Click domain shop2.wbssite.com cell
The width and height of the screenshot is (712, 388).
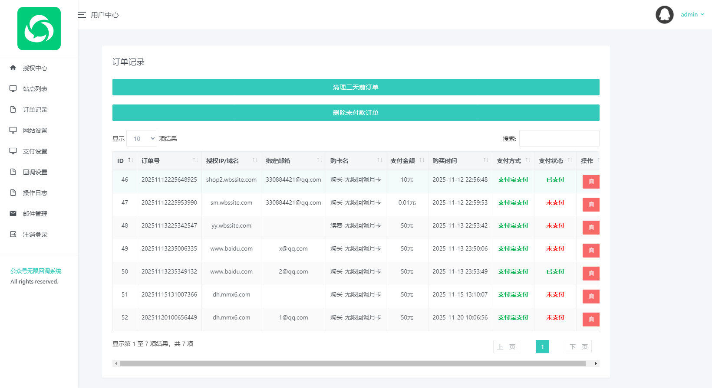tap(231, 179)
